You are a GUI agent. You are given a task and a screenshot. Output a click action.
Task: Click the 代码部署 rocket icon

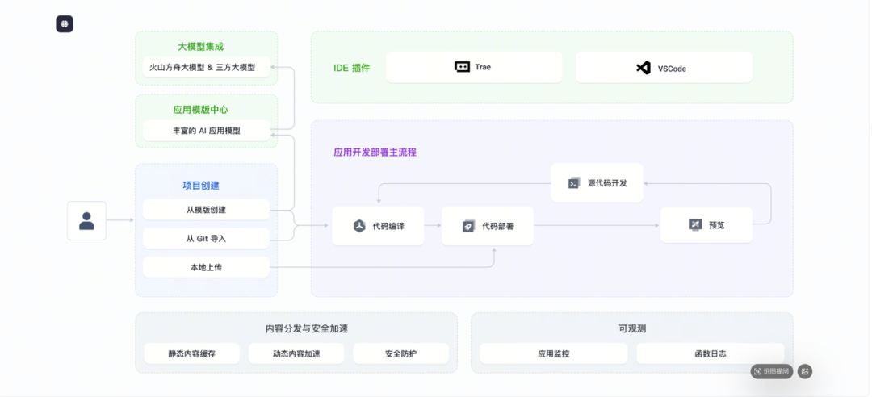point(468,226)
